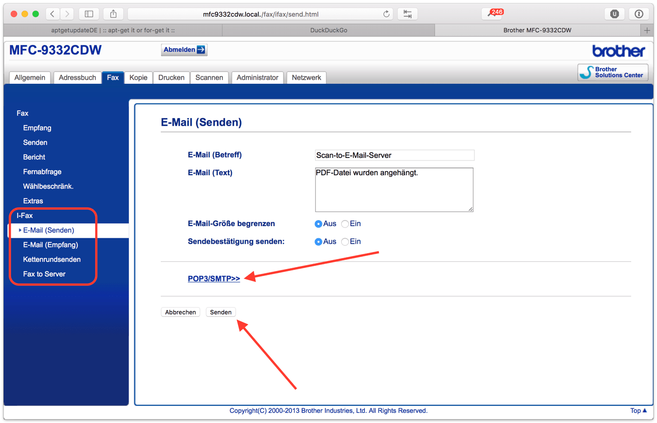657x423 pixels.
Task: Click the 1Password toolbar icon
Action: point(639,14)
